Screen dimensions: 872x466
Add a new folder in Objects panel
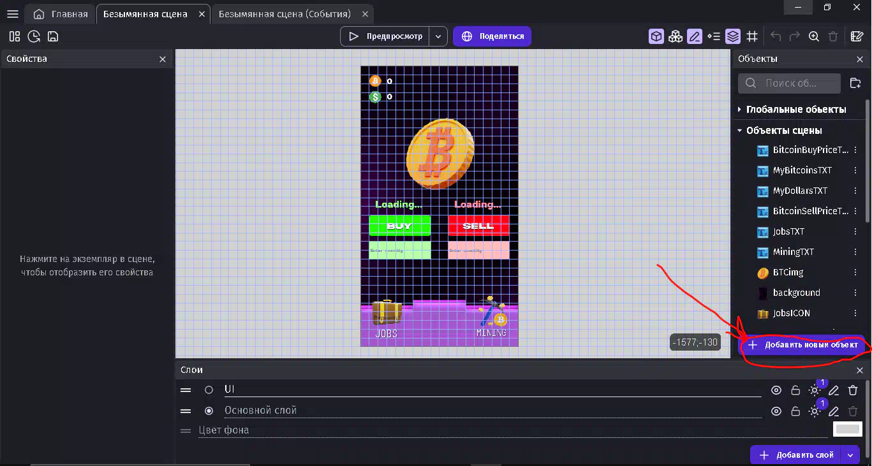point(856,83)
